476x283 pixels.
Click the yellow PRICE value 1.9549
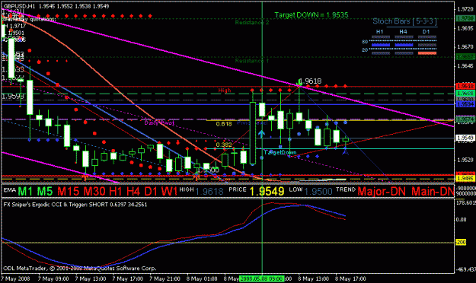click(267, 191)
